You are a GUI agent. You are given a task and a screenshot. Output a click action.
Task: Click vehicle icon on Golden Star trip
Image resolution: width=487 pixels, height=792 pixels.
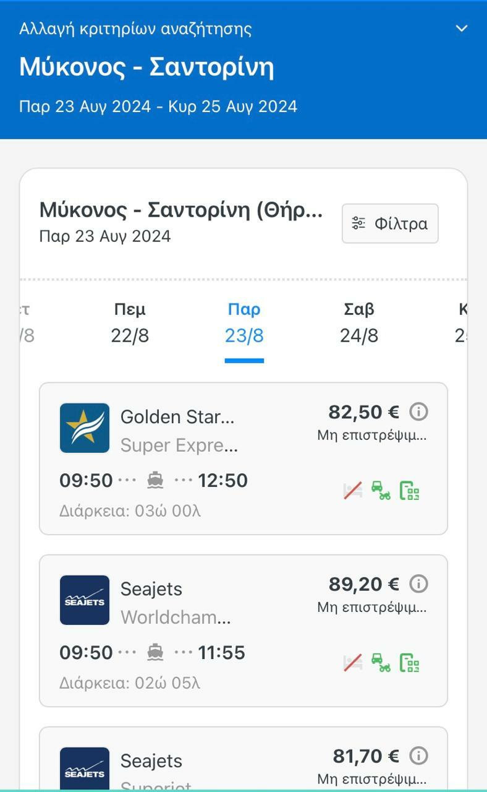[381, 491]
